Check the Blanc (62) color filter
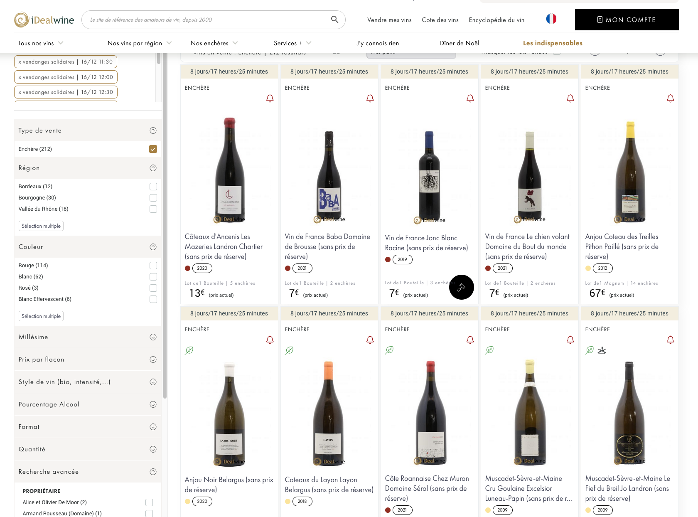 click(x=153, y=277)
